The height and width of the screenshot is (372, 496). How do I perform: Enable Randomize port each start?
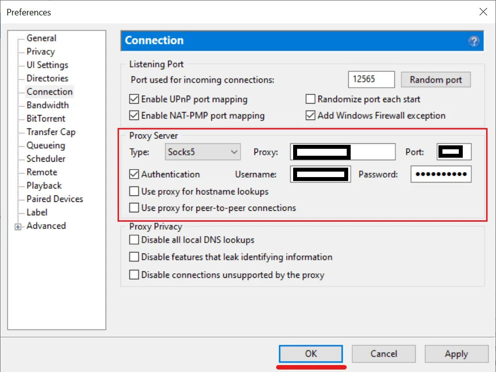310,99
